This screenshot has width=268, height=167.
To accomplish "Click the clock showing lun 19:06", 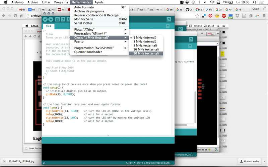I will point(243,2).
